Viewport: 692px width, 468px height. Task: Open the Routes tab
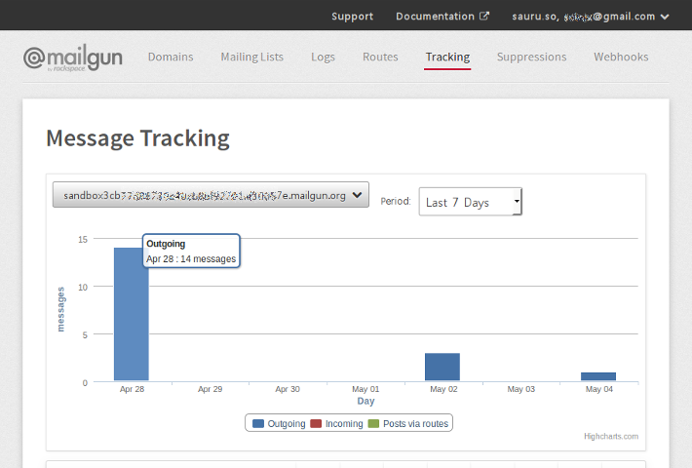click(x=380, y=57)
